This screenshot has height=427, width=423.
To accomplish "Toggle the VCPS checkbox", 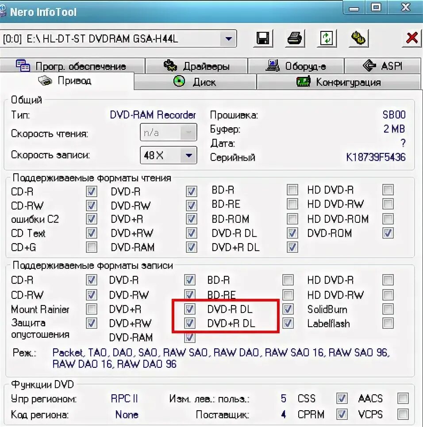I will (403, 415).
